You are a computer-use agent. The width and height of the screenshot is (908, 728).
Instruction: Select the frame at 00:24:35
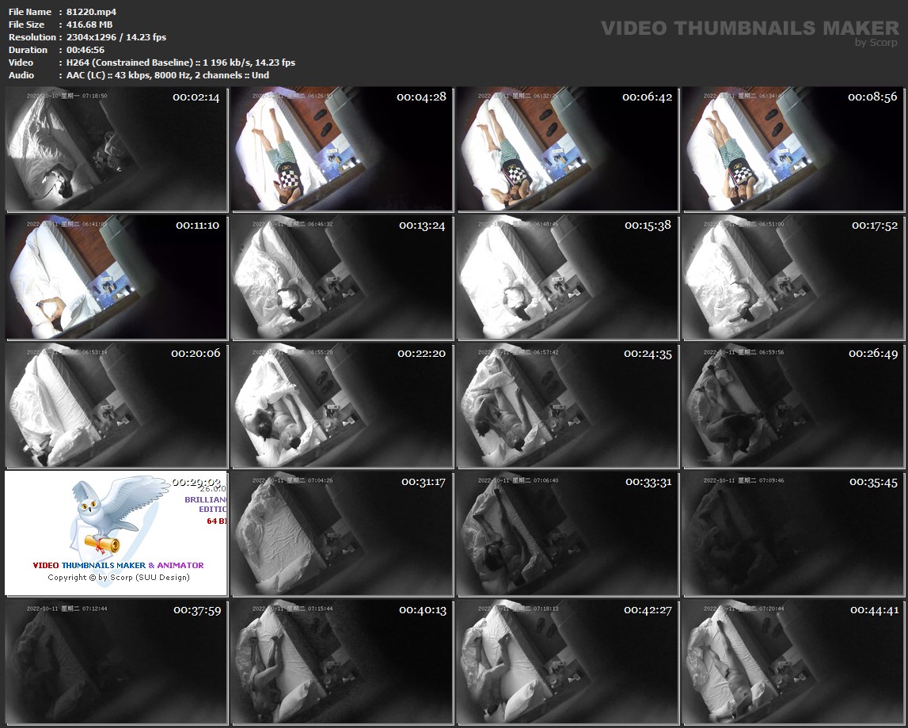coord(568,405)
